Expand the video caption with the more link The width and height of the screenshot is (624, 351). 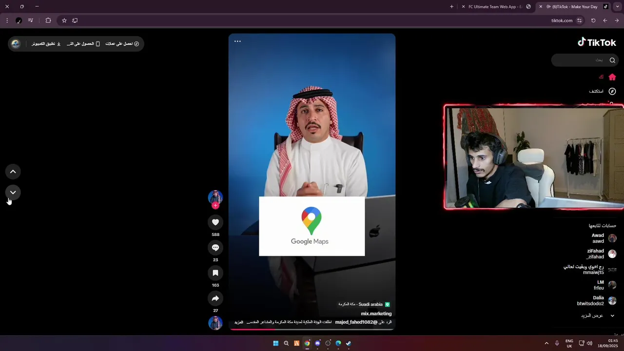click(238, 322)
